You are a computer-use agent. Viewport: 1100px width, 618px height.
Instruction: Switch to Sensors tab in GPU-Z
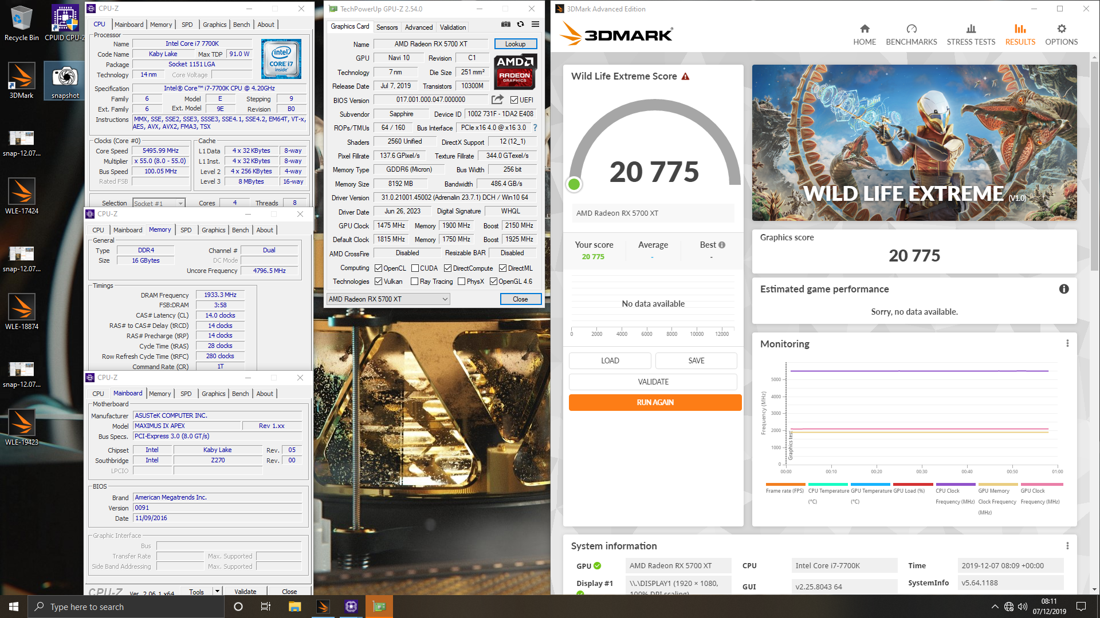point(387,27)
